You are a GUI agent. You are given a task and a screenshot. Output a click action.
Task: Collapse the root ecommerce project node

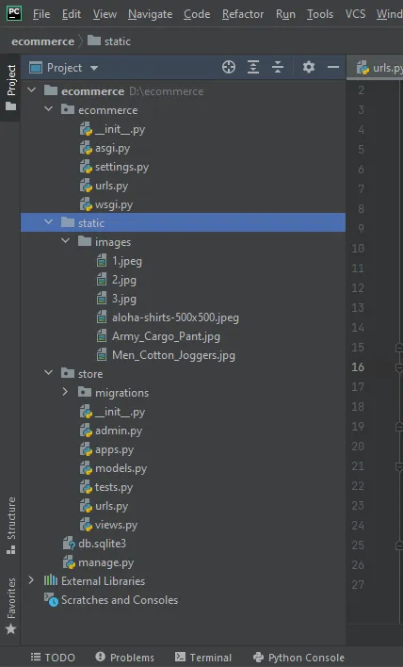point(31,90)
